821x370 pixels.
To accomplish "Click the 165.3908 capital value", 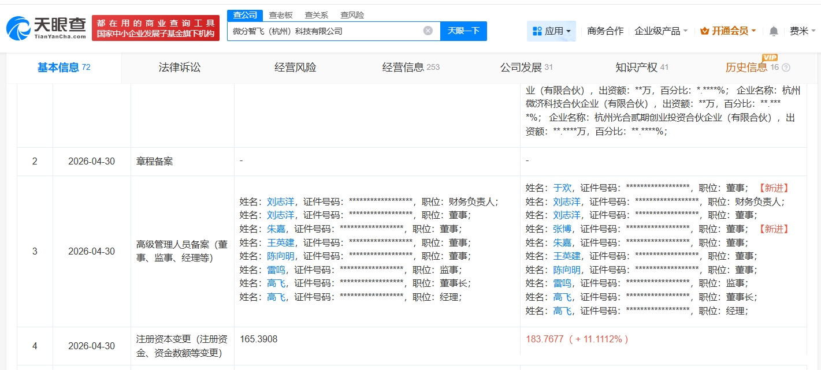I will [x=259, y=339].
